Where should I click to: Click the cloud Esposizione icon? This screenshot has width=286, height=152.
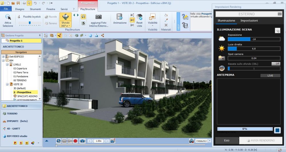coord(222,39)
